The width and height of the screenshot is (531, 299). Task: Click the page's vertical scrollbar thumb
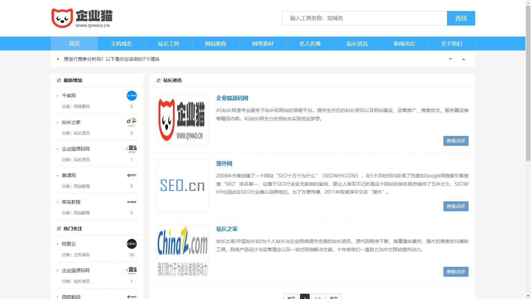point(528,83)
